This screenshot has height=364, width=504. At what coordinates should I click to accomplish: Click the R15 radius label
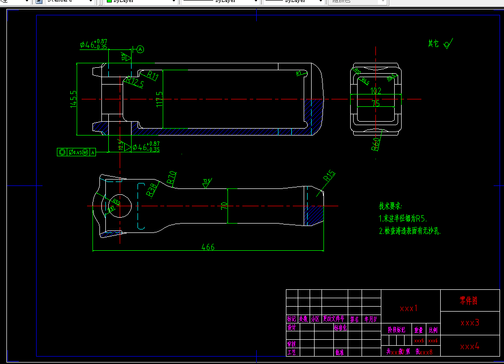tap(329, 176)
